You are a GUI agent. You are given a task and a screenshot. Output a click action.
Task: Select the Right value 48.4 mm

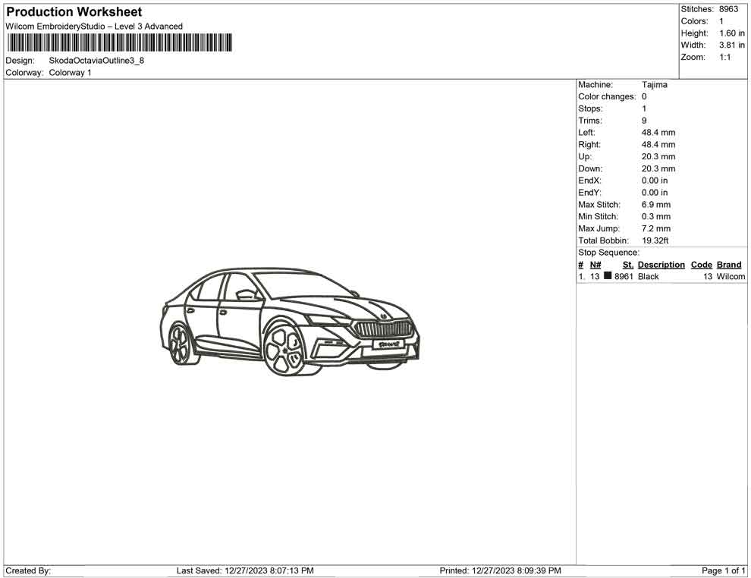pos(658,145)
